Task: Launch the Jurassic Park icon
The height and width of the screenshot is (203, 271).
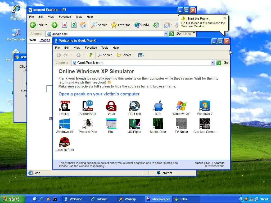Action: (65, 144)
